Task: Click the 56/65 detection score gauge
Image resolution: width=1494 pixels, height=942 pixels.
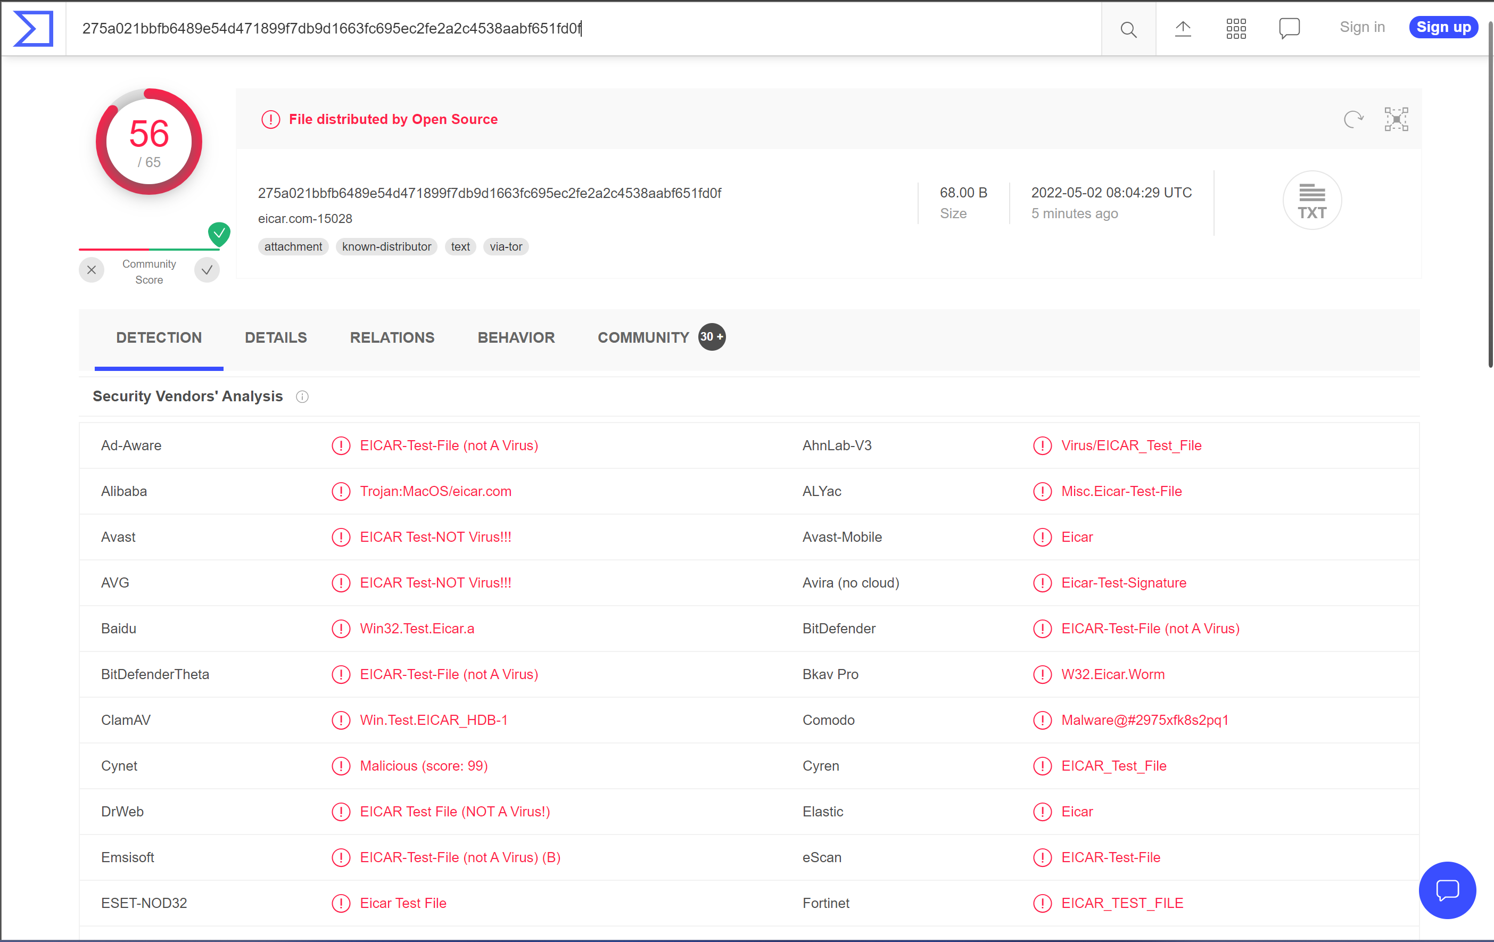Action: (x=149, y=142)
